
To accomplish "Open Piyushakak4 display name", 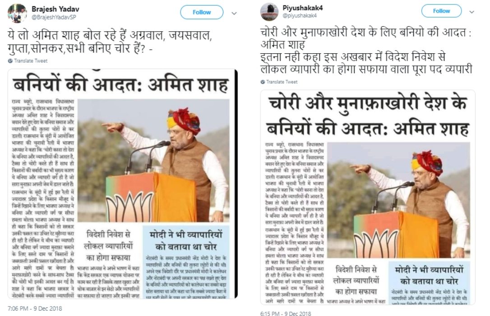I will pyautogui.click(x=302, y=8).
